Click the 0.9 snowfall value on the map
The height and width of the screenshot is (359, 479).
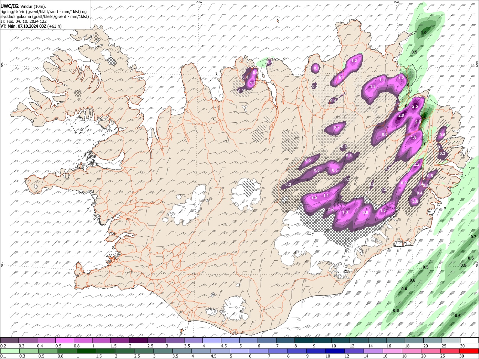404,183
